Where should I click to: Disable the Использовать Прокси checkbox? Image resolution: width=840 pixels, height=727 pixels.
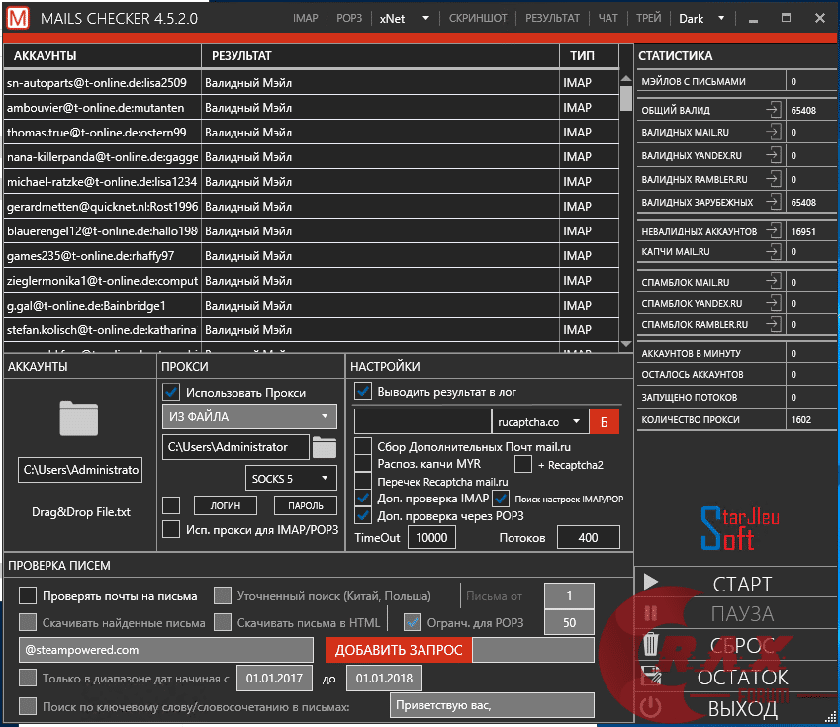pos(172,392)
